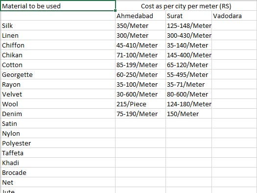Click the Rayon material cell

tap(58, 84)
